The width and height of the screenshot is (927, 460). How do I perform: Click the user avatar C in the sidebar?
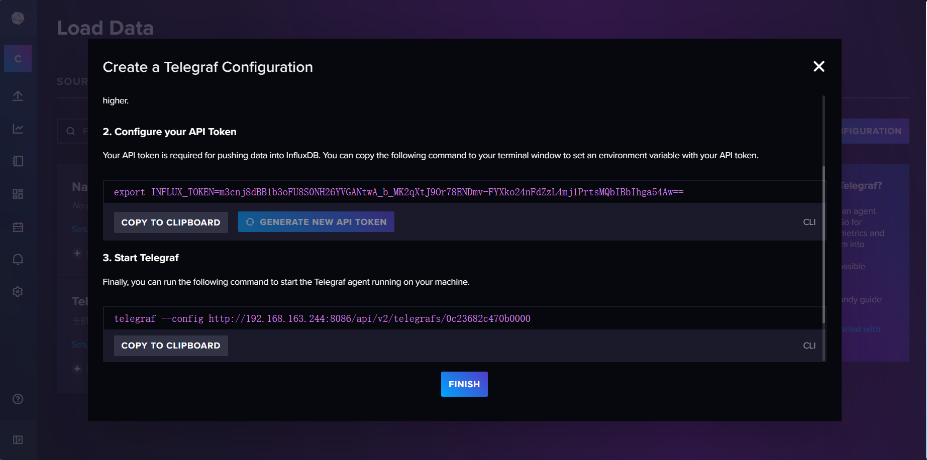(x=18, y=58)
